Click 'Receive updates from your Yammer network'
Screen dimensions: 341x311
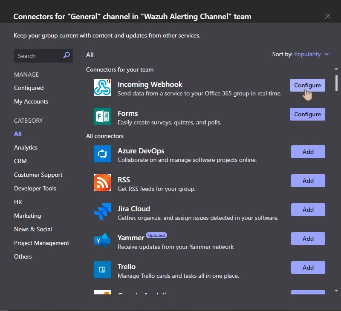point(176,247)
